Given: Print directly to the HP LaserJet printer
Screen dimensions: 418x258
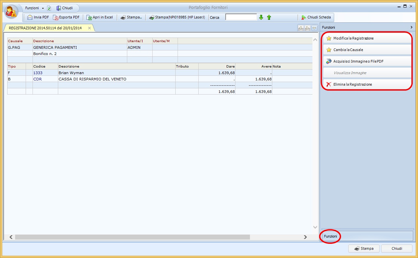Looking at the screenshot, I should pos(177,17).
